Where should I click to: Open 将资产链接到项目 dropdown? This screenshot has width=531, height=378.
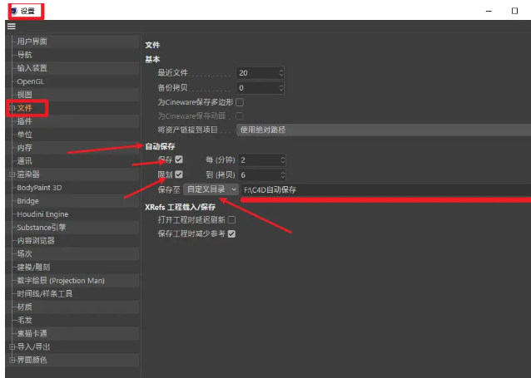pyautogui.click(x=384, y=130)
